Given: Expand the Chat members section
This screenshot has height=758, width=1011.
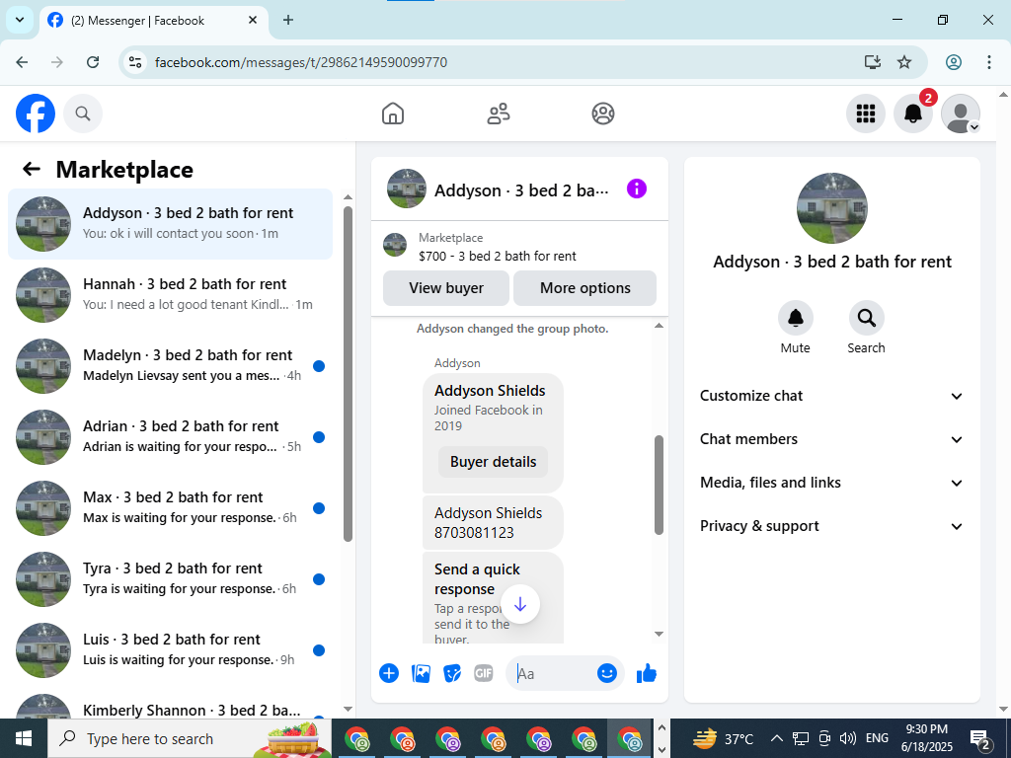Looking at the screenshot, I should pos(831,439).
